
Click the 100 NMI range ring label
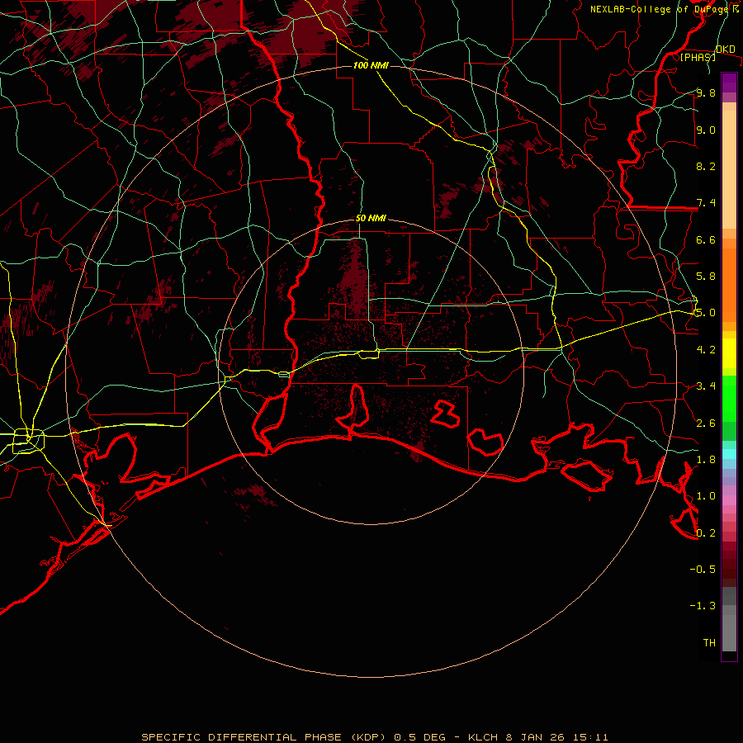371,65
